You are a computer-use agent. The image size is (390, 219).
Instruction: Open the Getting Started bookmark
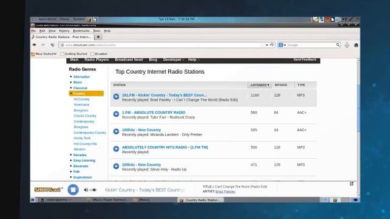[x=74, y=54]
